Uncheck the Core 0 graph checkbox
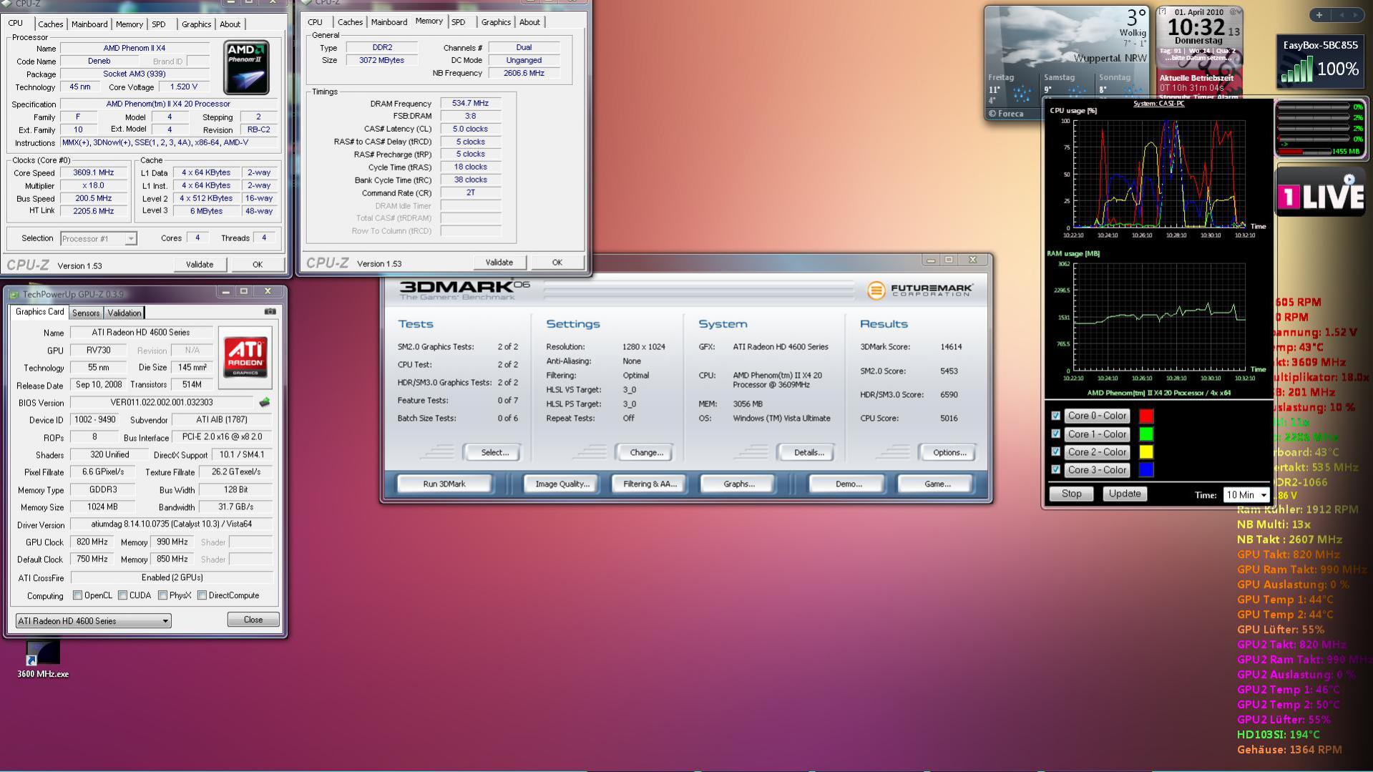The height and width of the screenshot is (772, 1373). tap(1055, 416)
